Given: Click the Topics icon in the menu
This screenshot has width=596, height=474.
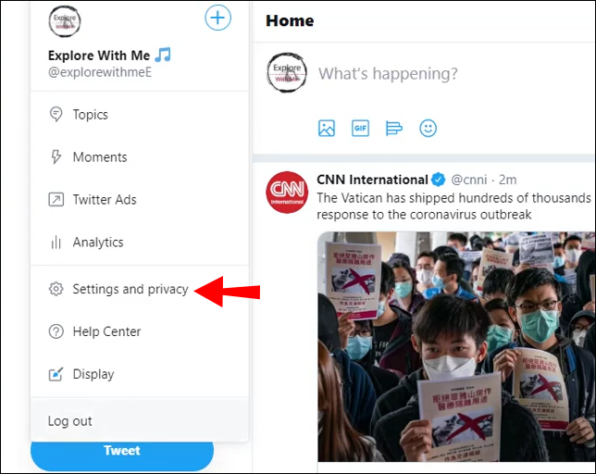Looking at the screenshot, I should [56, 115].
